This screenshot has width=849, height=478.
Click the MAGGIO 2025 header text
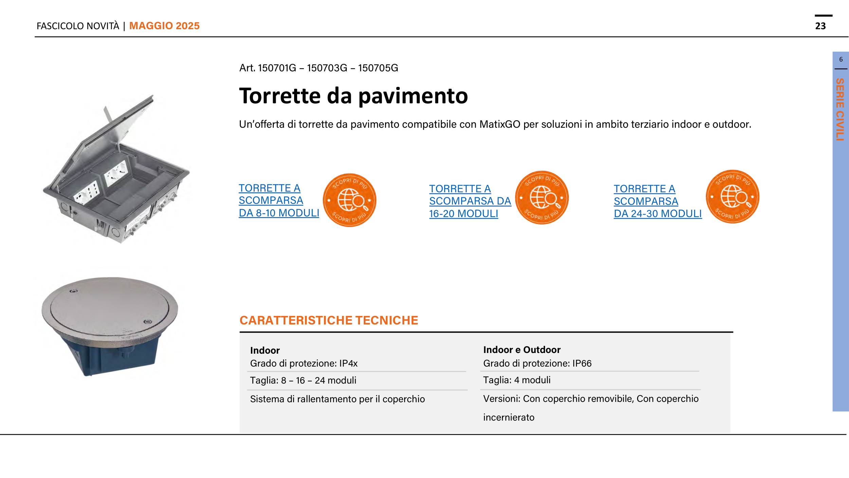[164, 26]
